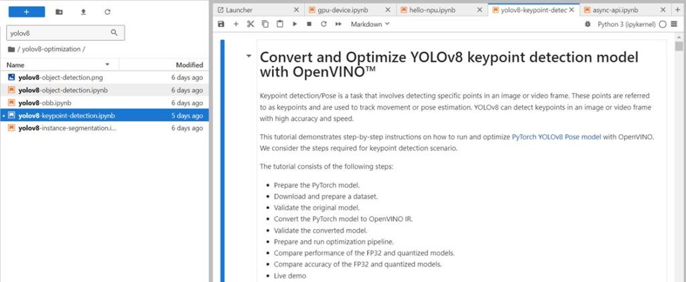Click 'Compare performance of the FP32' bullet

(364, 253)
